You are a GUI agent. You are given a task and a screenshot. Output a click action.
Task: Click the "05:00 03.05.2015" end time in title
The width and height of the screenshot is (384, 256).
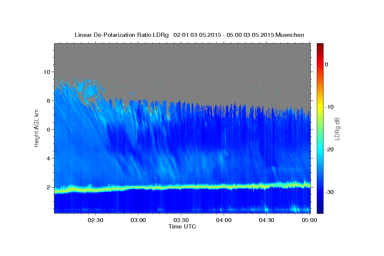250,35
